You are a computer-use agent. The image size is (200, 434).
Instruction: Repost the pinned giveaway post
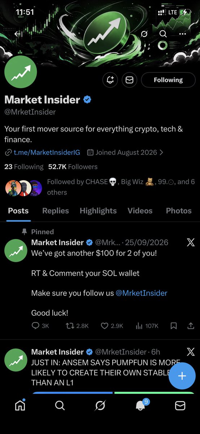pos(77,326)
